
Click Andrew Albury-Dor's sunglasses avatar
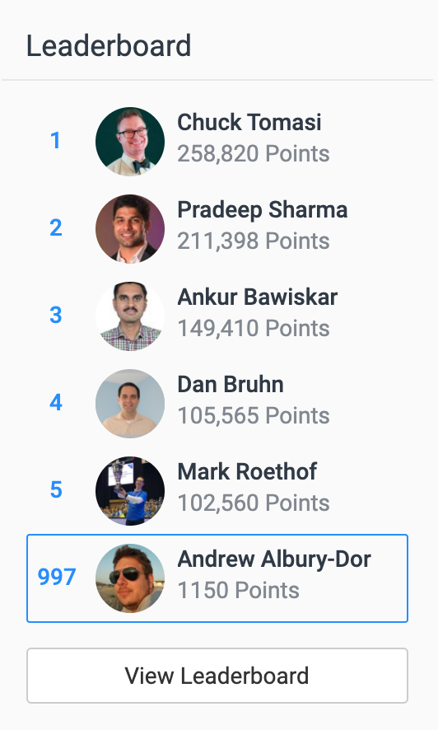pos(130,578)
